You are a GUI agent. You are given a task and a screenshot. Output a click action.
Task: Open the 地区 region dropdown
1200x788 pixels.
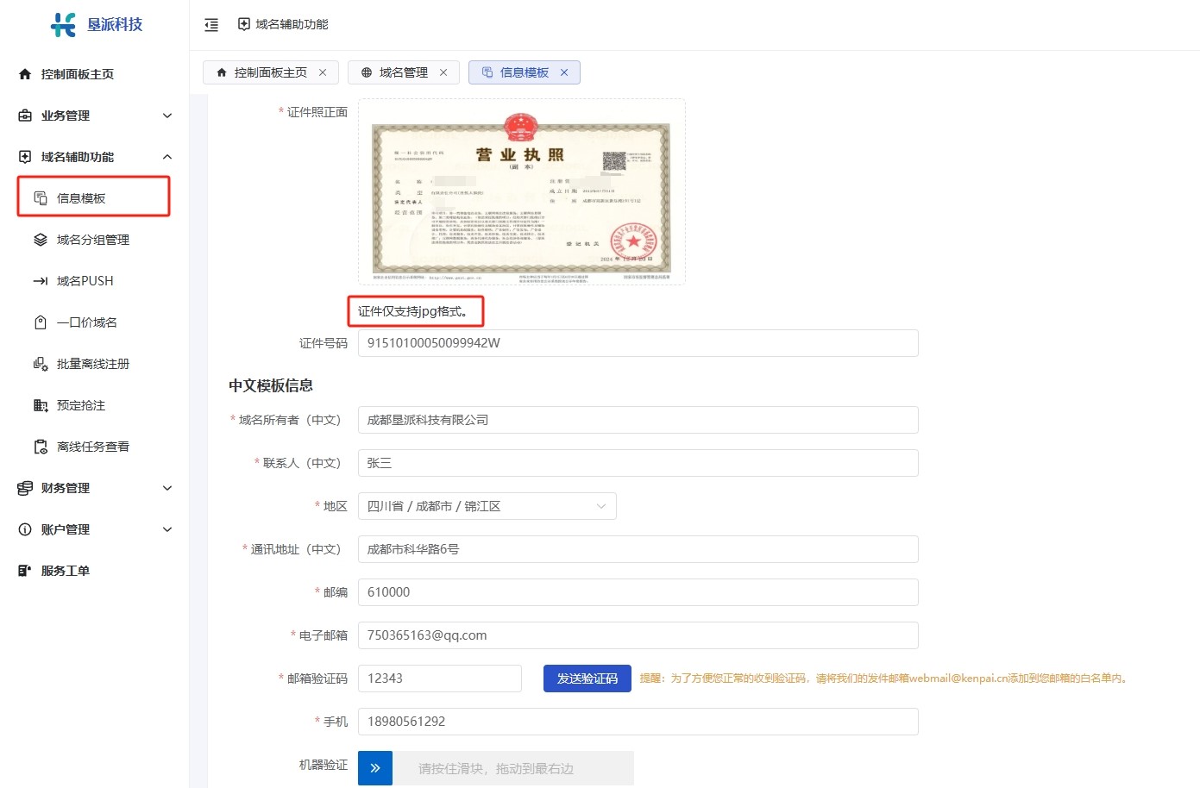click(487, 506)
